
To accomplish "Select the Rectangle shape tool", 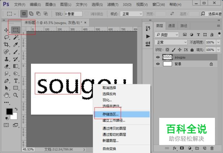I will (16, 88).
